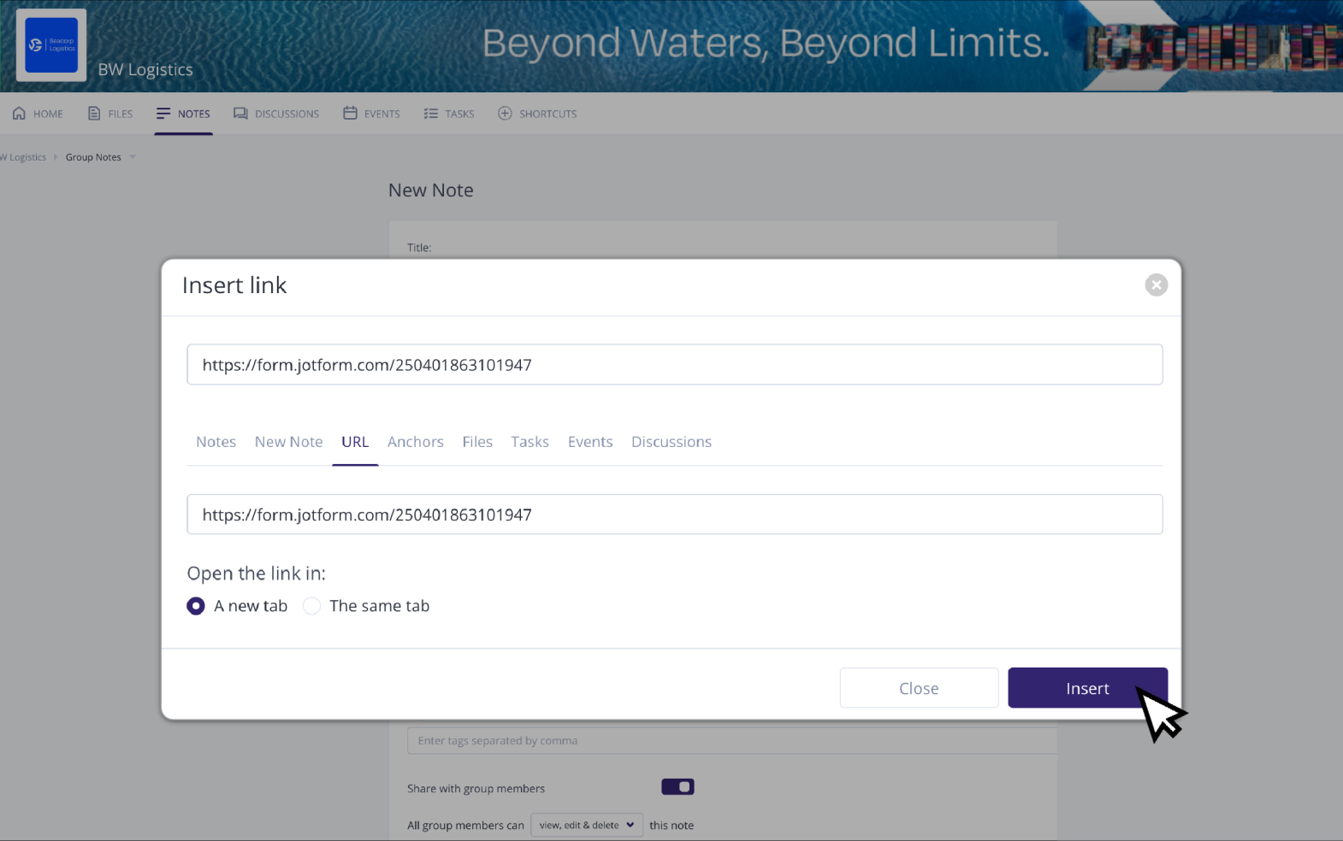Open the SHORTCUTS menu item
1343x841 pixels.
[x=548, y=114]
